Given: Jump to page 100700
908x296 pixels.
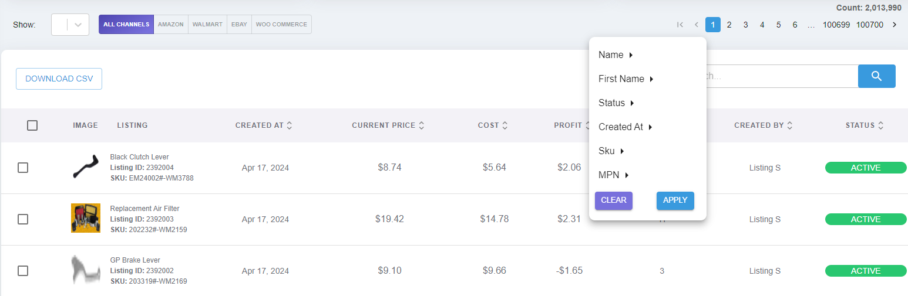Looking at the screenshot, I should tap(869, 25).
